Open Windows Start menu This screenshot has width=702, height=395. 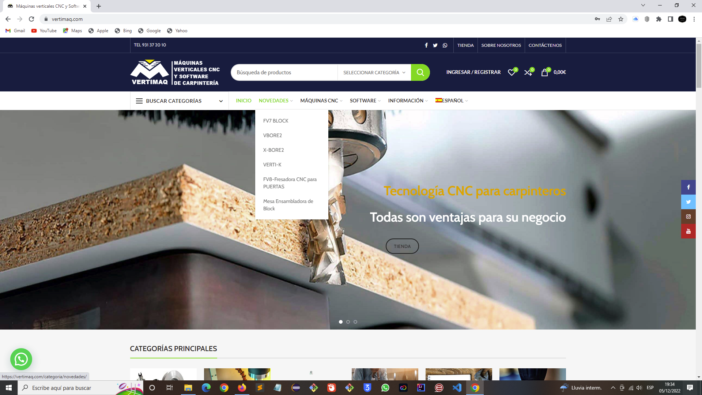(9, 388)
